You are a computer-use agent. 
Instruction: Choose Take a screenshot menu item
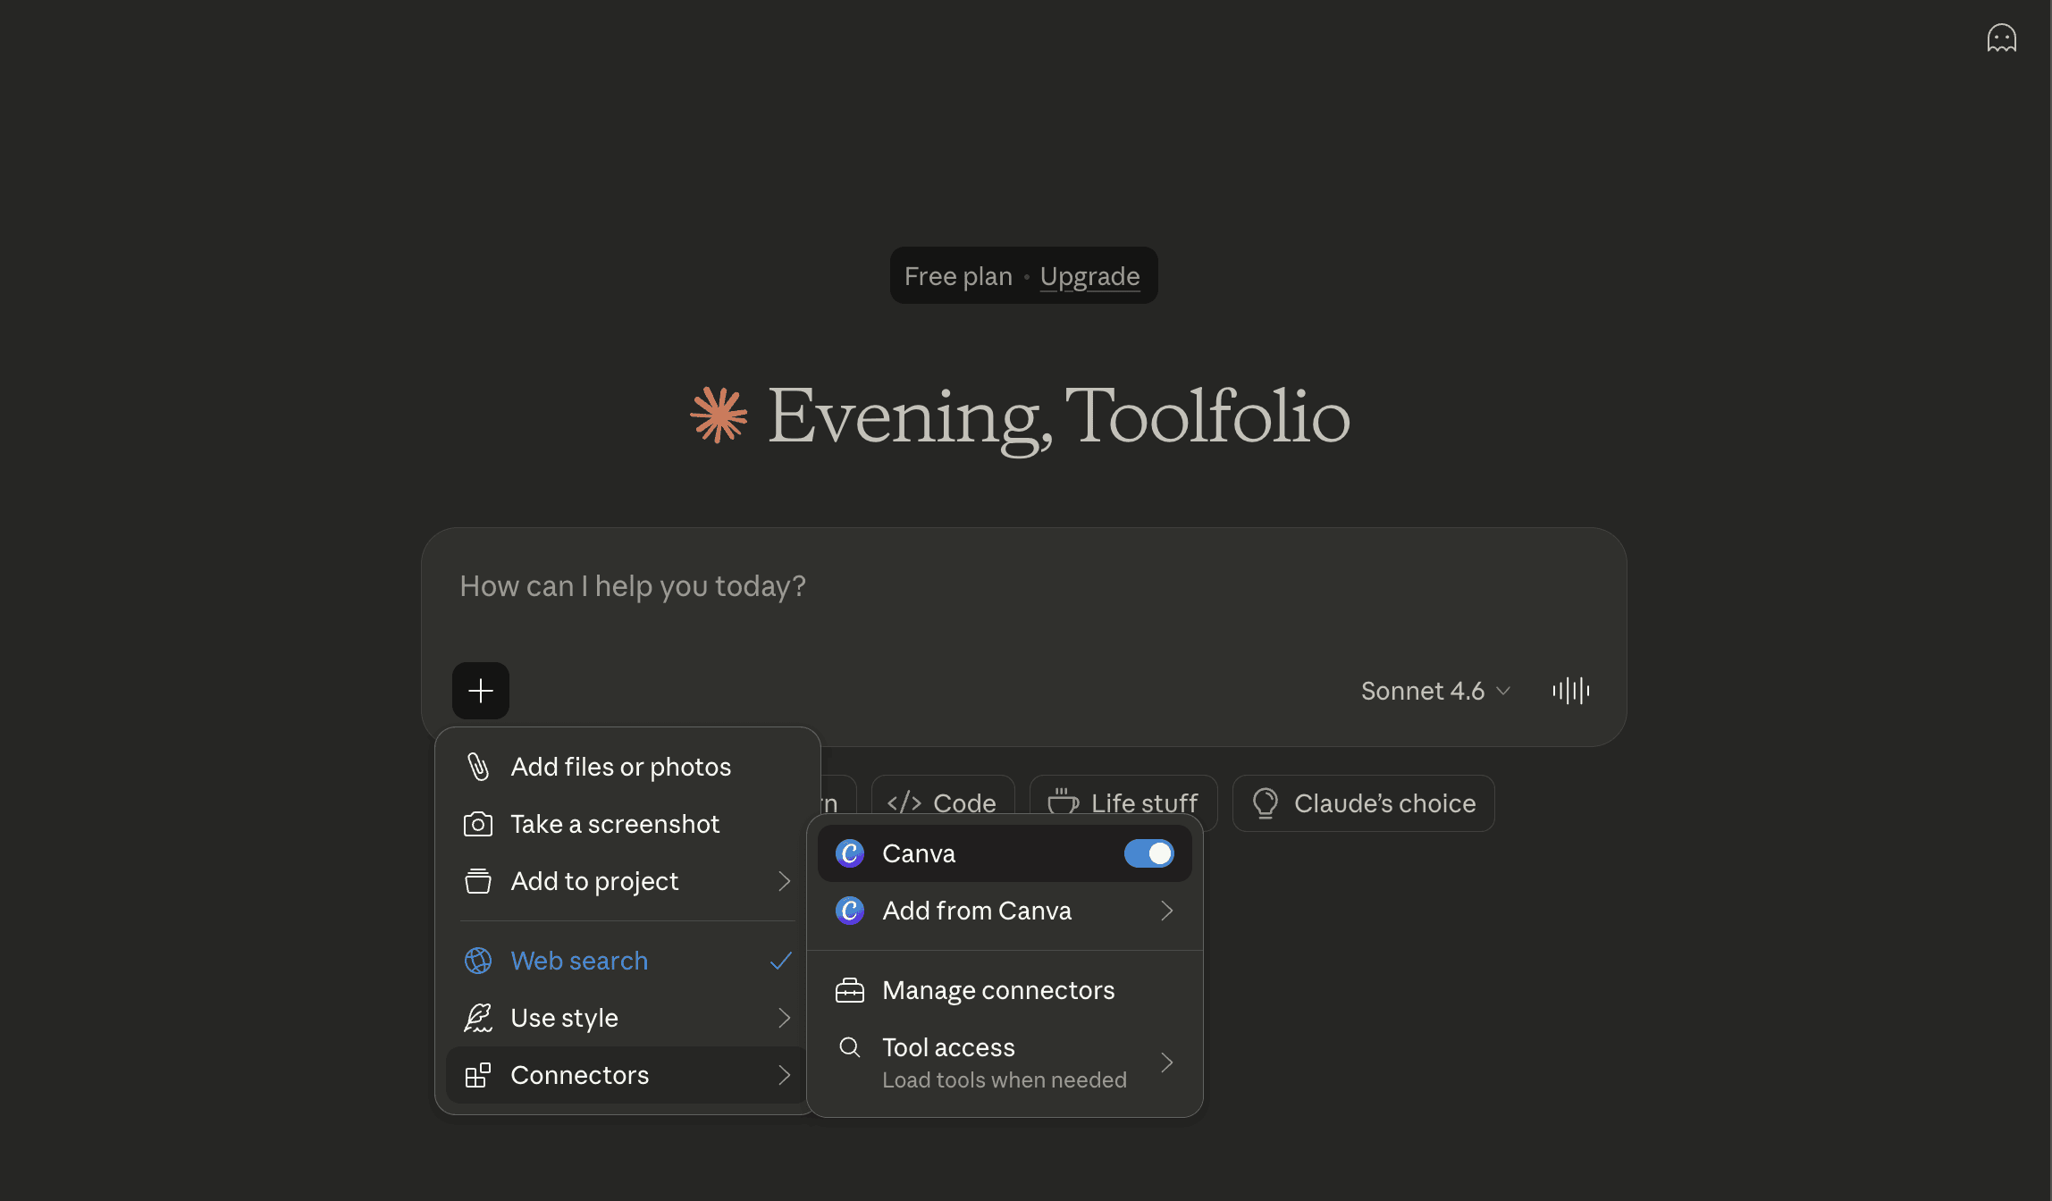(x=615, y=824)
